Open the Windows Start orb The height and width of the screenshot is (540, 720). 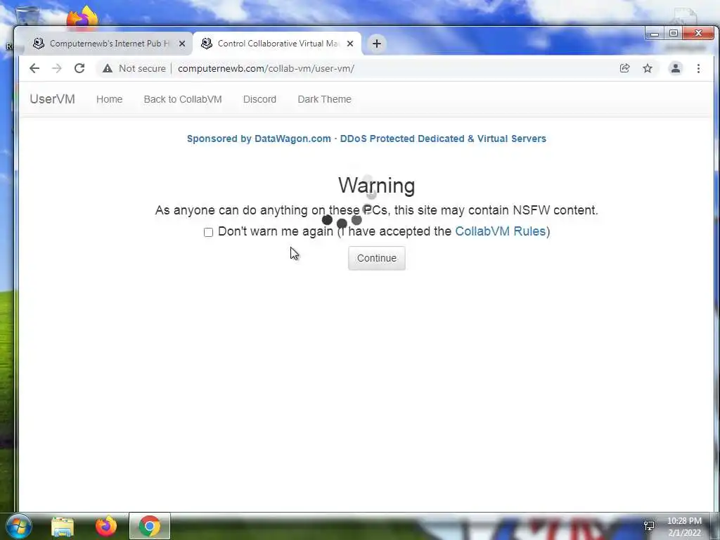click(x=18, y=526)
